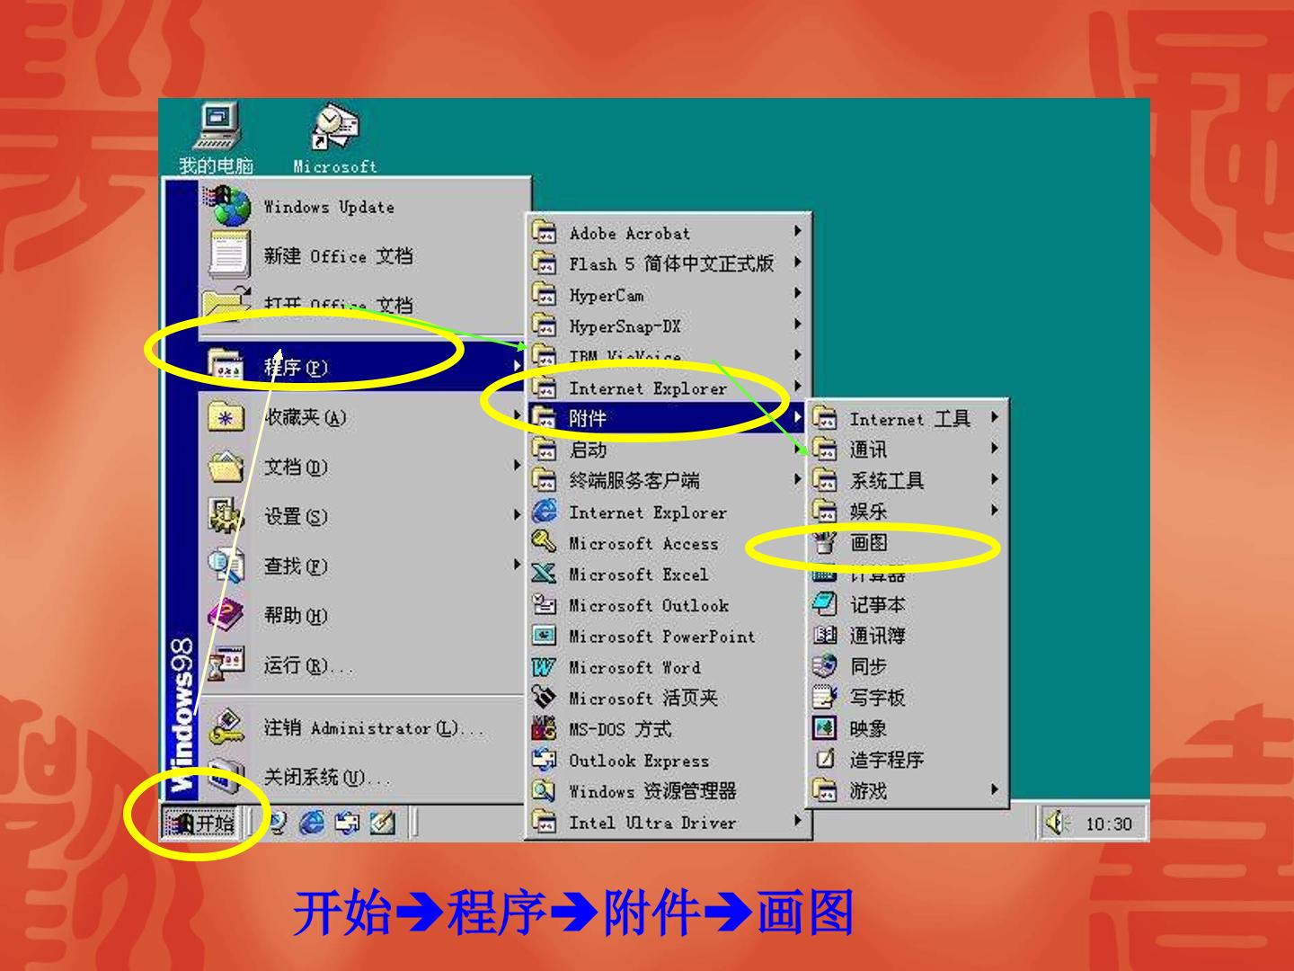
Task: Click the 新建 Office 文档 notepad icon
Action: pyautogui.click(x=229, y=255)
